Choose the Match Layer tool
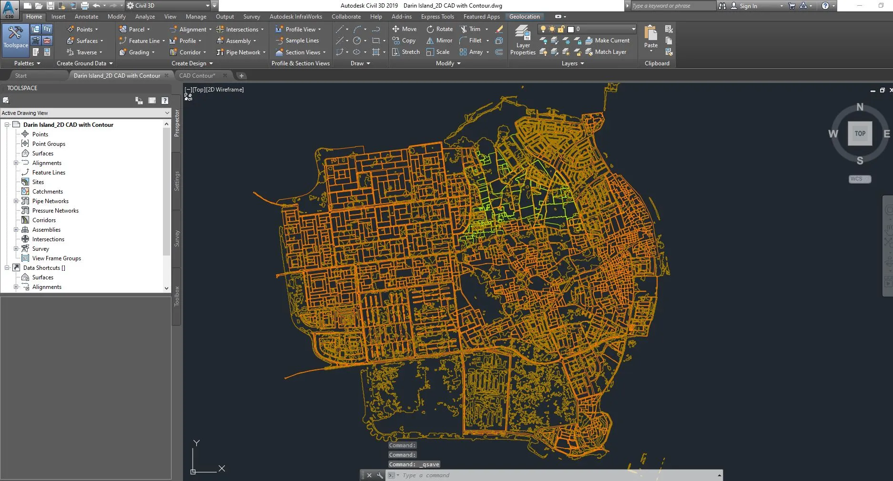This screenshot has width=893, height=481. click(606, 52)
